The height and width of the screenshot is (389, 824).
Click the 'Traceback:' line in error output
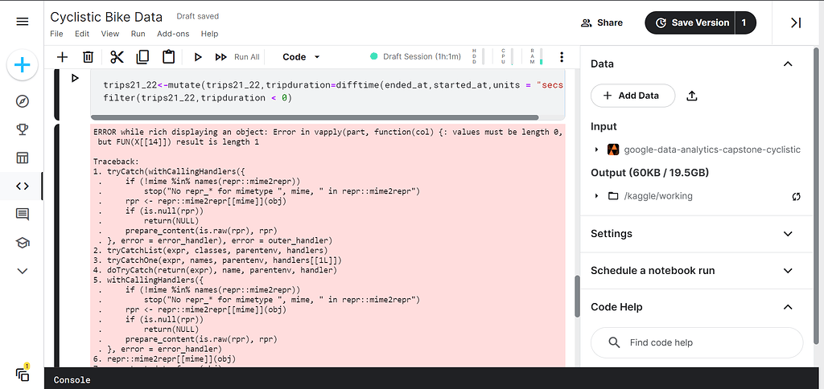[116, 162]
